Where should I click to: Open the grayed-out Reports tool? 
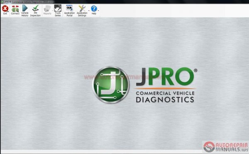(47, 10)
